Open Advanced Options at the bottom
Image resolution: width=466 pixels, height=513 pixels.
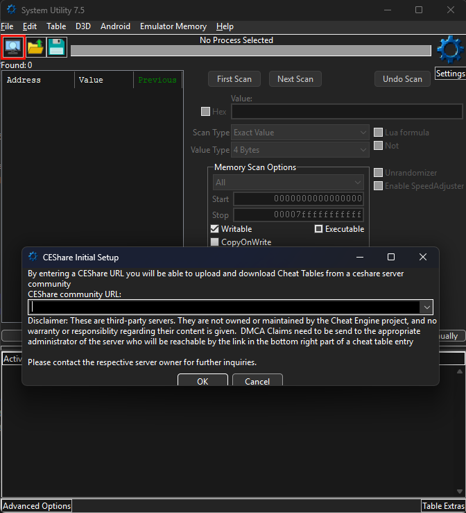pyautogui.click(x=37, y=506)
